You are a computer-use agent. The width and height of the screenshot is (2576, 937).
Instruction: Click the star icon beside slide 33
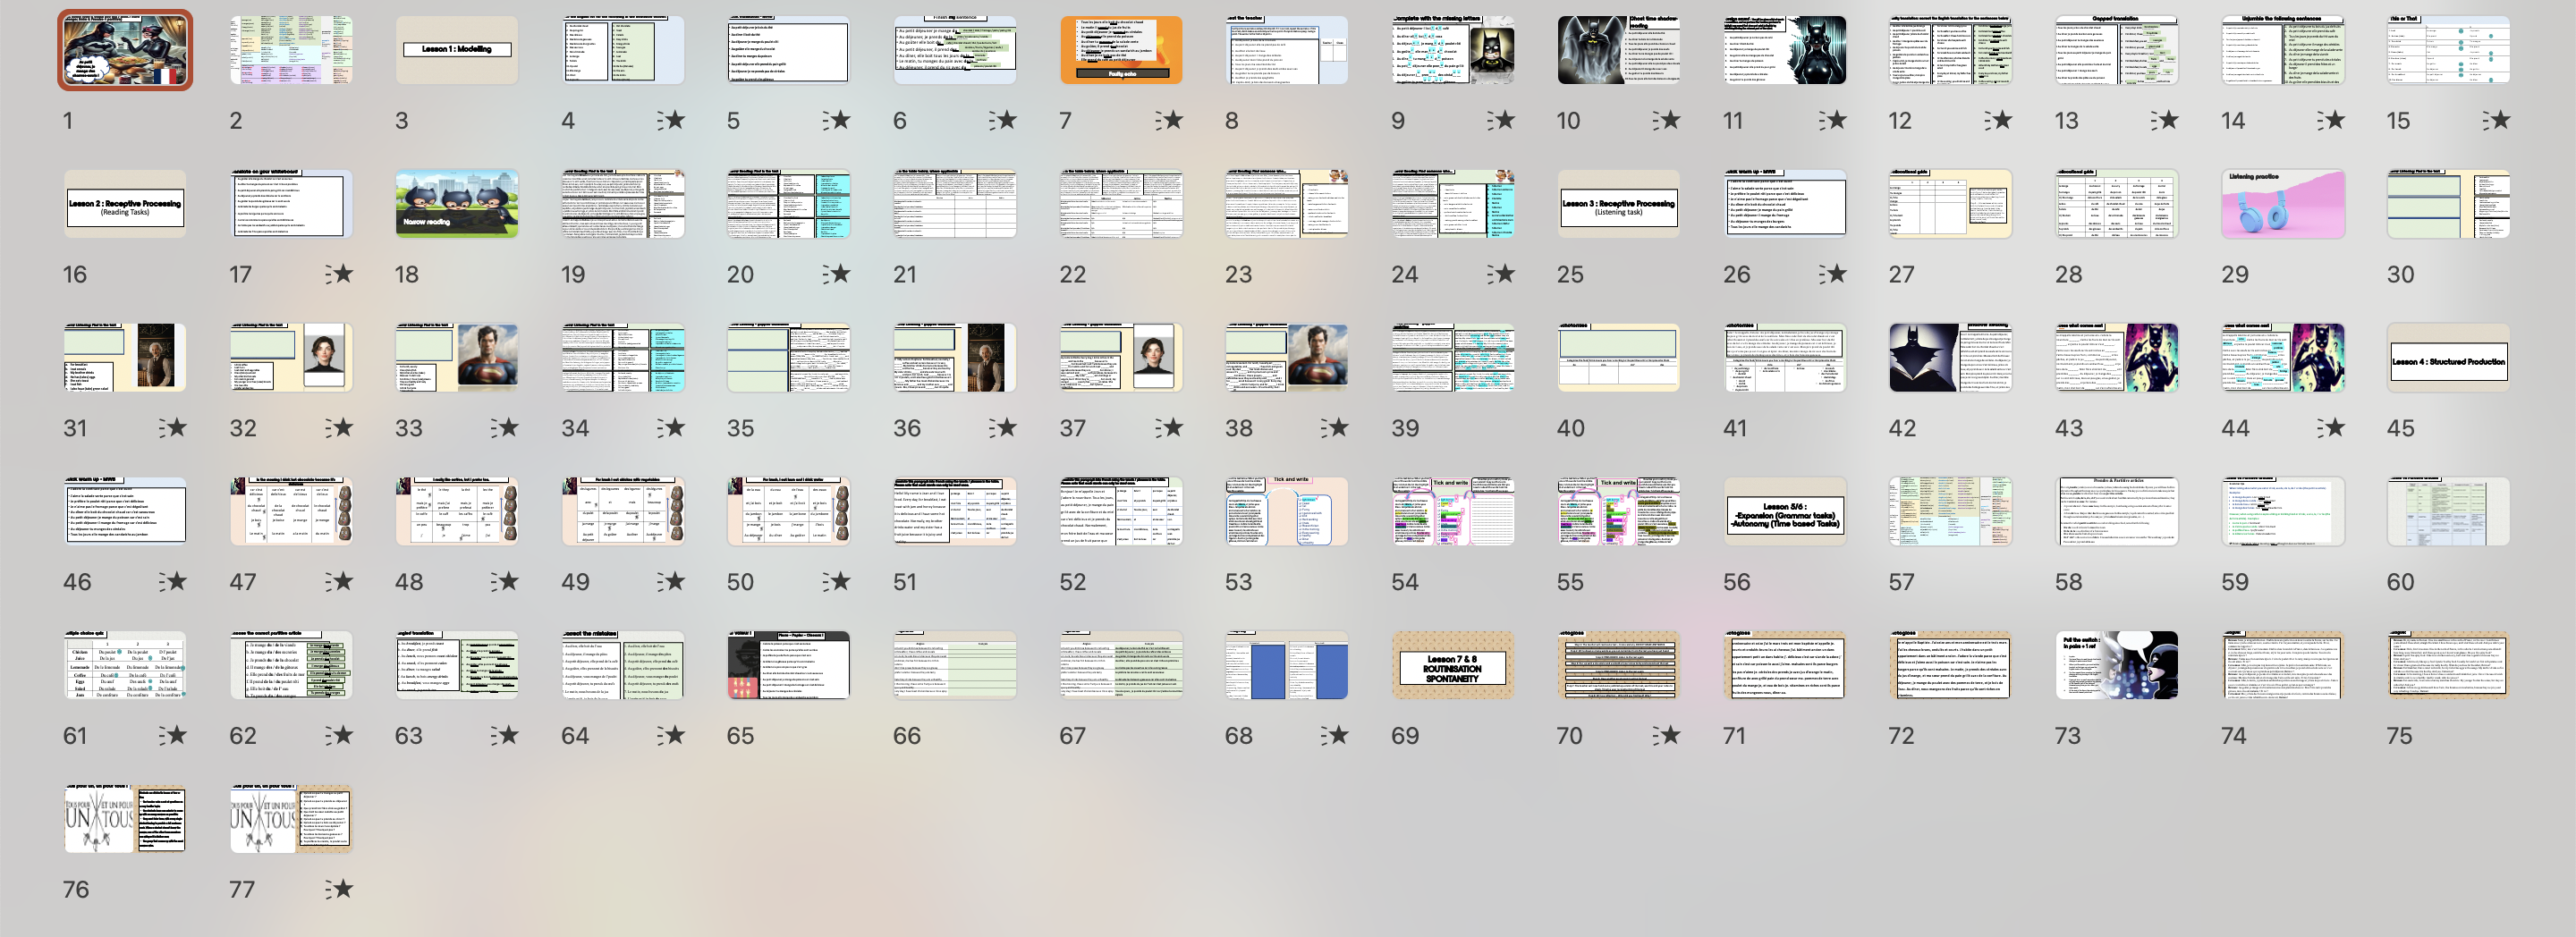(x=505, y=428)
